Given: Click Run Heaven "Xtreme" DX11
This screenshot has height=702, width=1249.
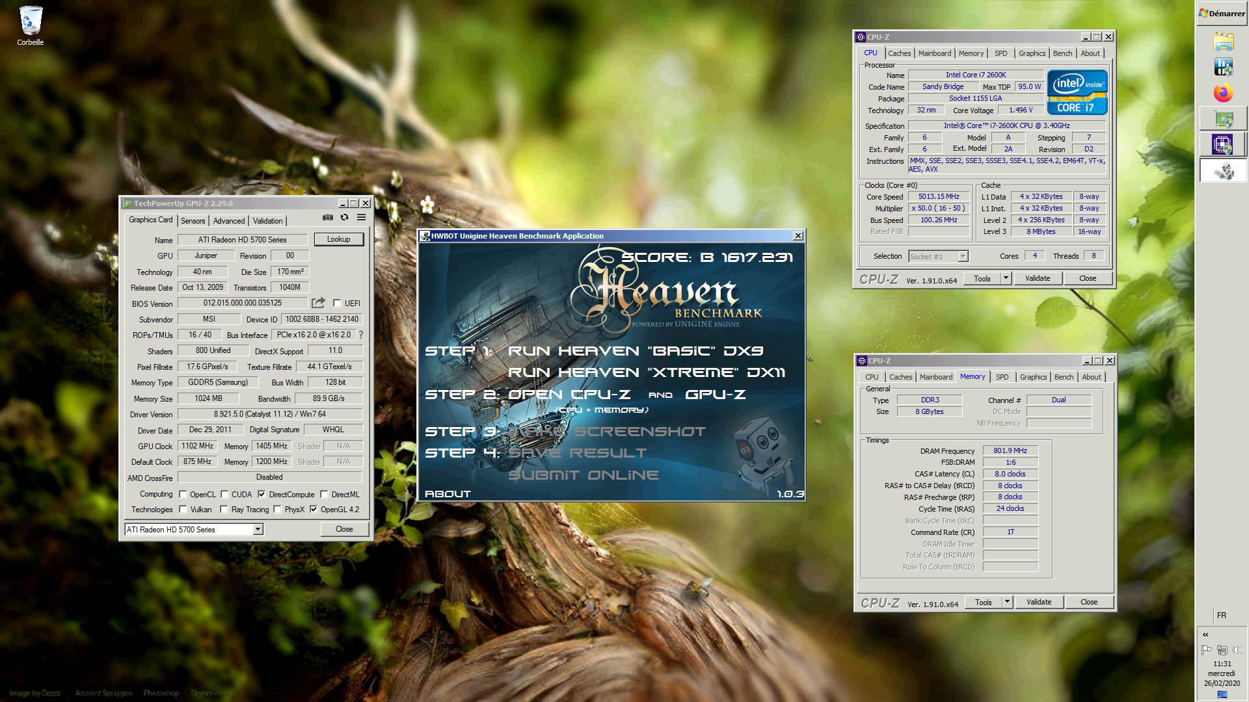Looking at the screenshot, I should [647, 372].
